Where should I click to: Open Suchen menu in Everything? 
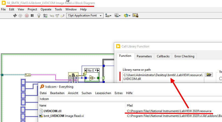tap(87, 93)
